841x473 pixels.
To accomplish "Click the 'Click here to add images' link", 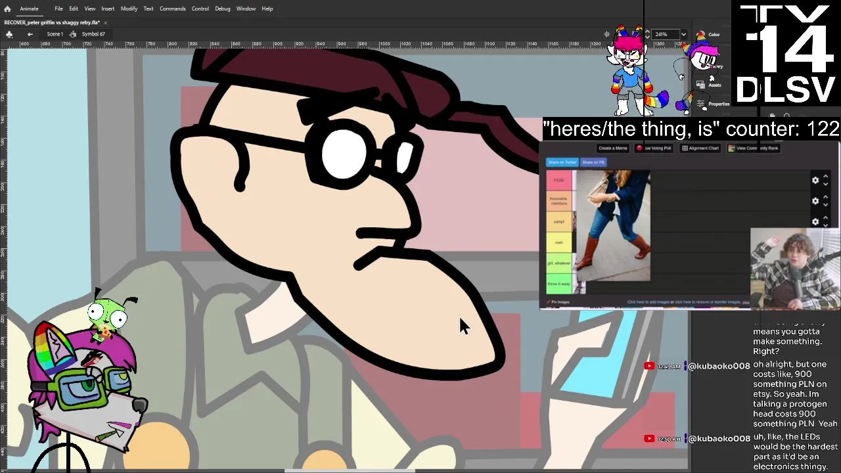I will click(648, 302).
